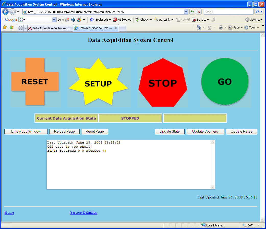Hit the red STOP sign
The width and height of the screenshot is (266, 229).
[x=163, y=83]
